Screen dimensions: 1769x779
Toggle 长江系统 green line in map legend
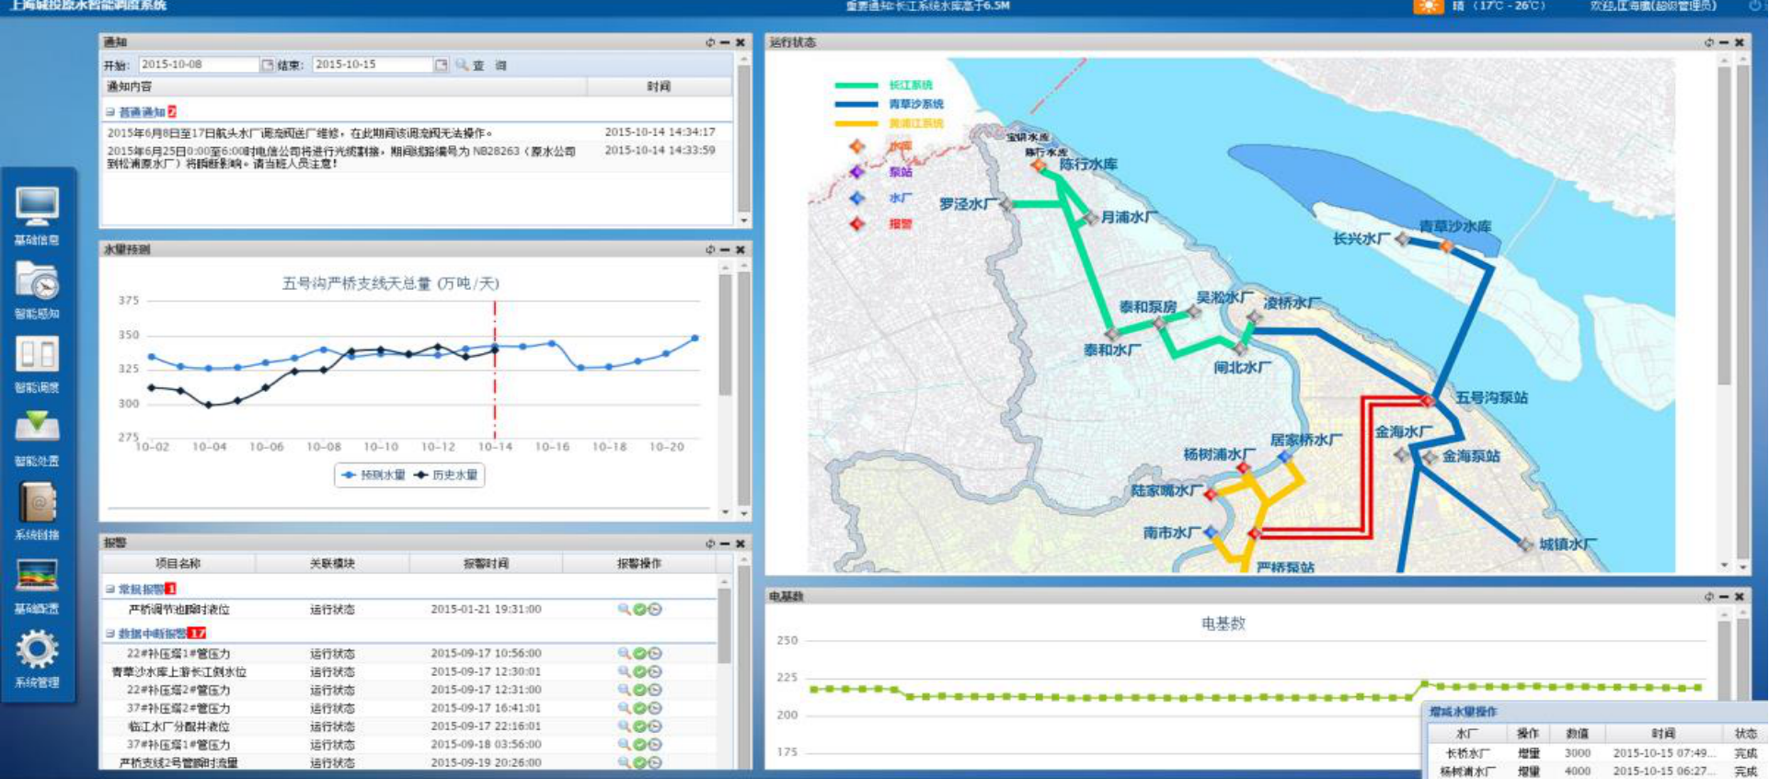pyautogui.click(x=883, y=86)
